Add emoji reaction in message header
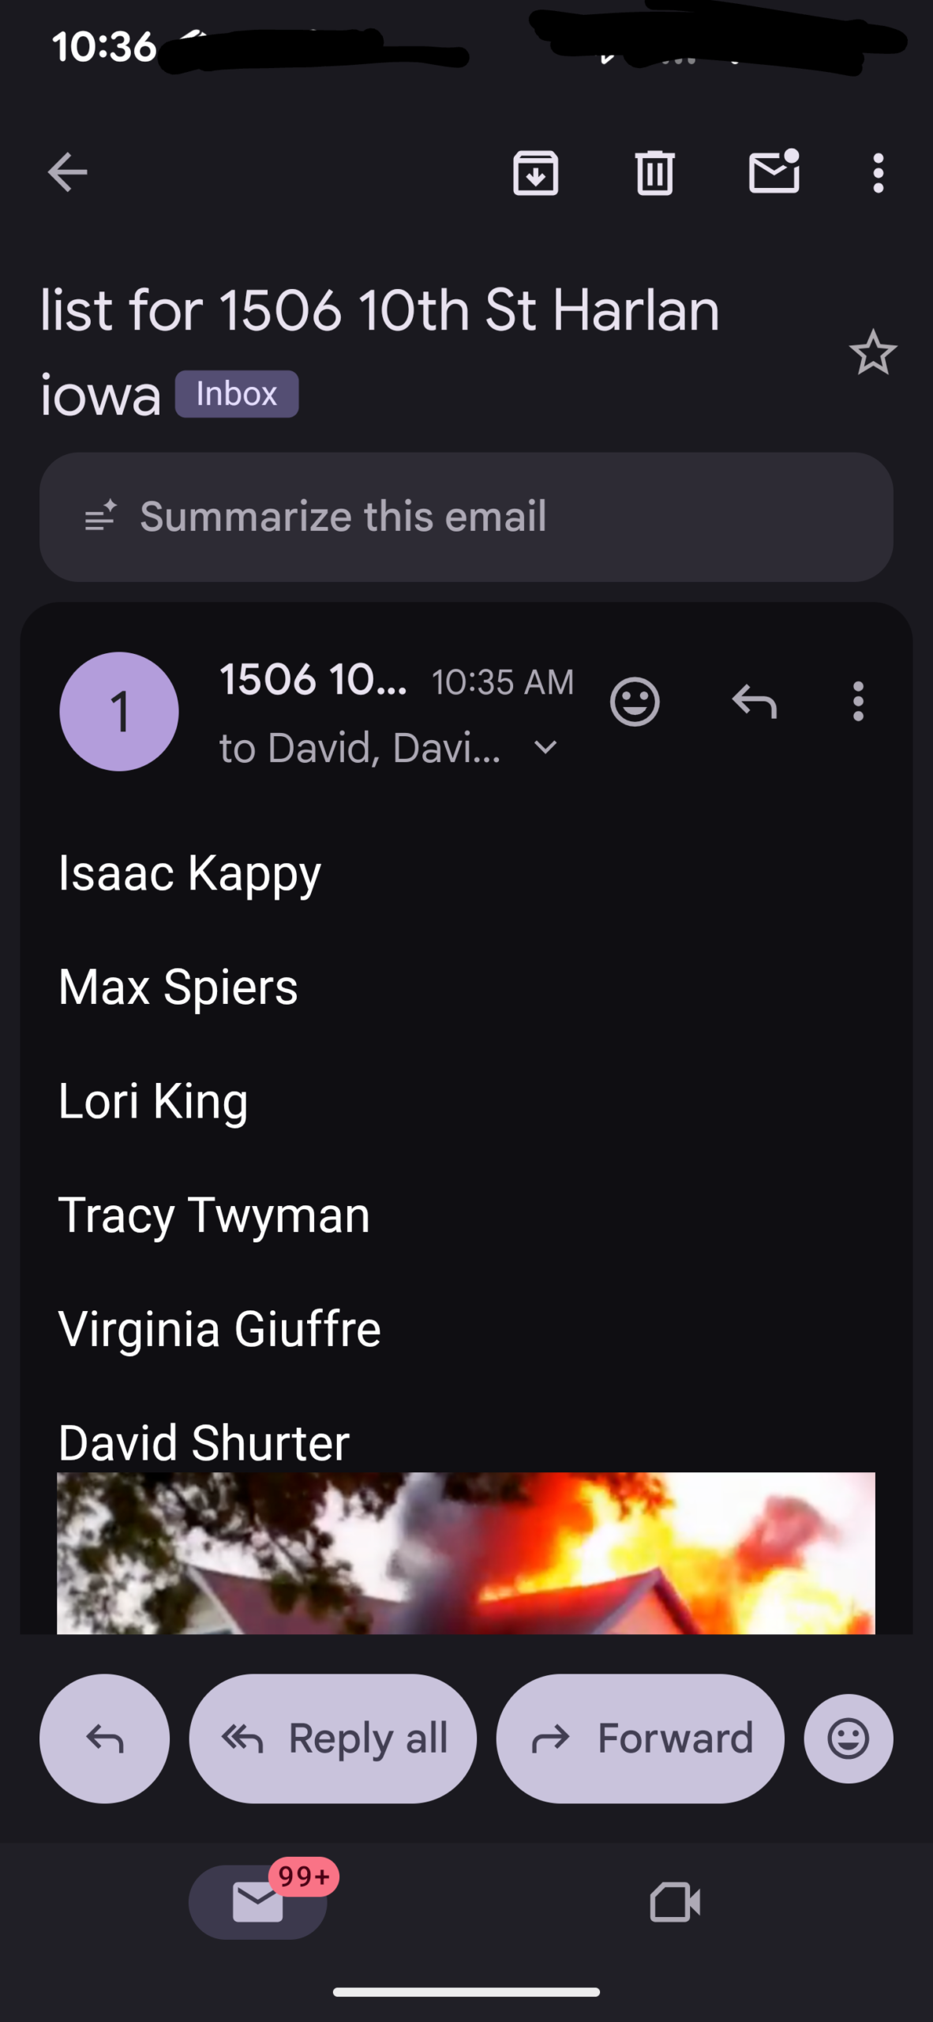The width and height of the screenshot is (933, 2022). (635, 701)
